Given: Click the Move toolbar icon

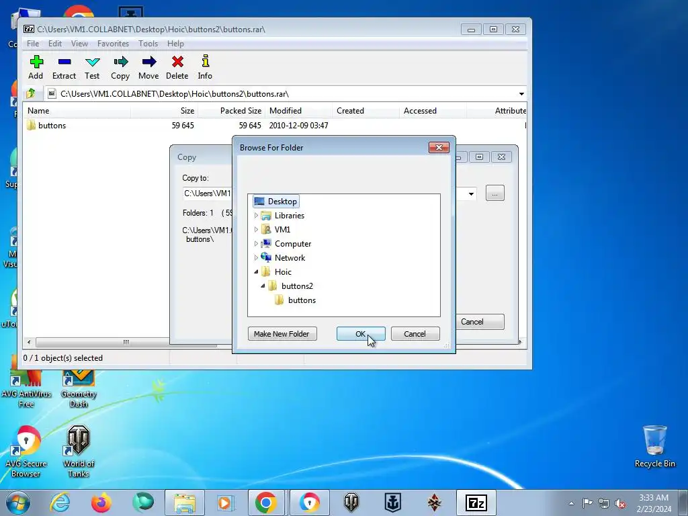Looking at the screenshot, I should pos(148,62).
